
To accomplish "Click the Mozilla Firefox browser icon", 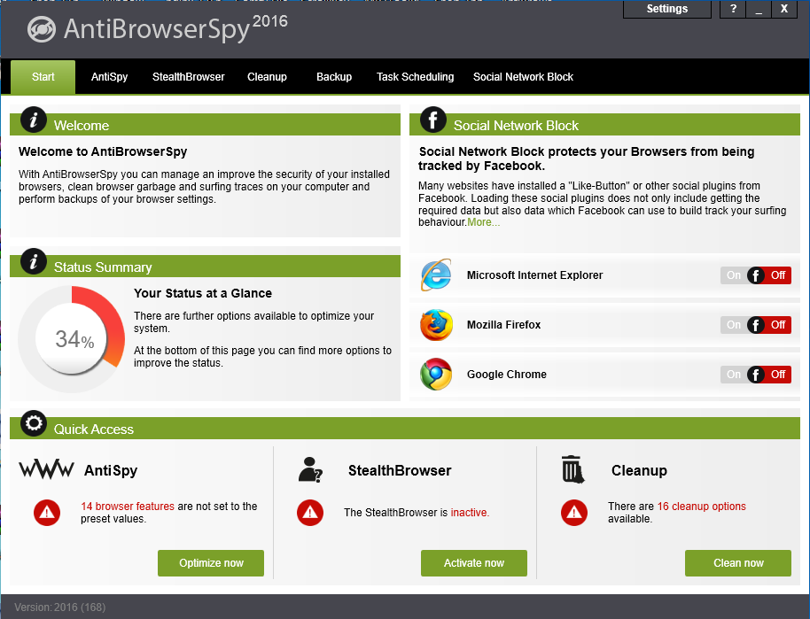I will tap(436, 325).
